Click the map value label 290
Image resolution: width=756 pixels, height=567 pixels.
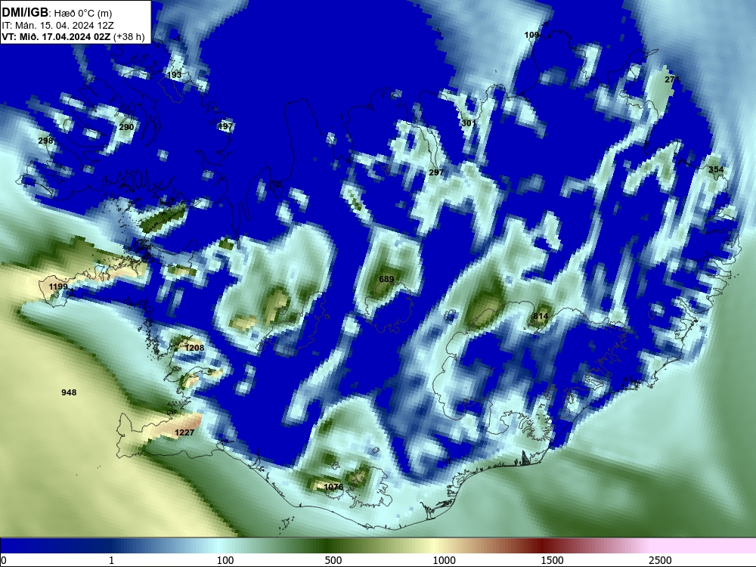(x=126, y=127)
